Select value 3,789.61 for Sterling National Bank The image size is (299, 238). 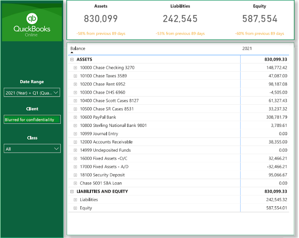point(279,125)
